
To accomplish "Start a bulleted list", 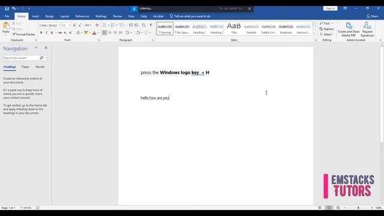I will (x=104, y=25).
